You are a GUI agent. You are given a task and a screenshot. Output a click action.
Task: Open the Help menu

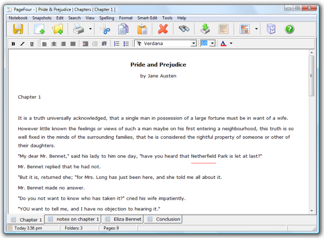coord(182,18)
